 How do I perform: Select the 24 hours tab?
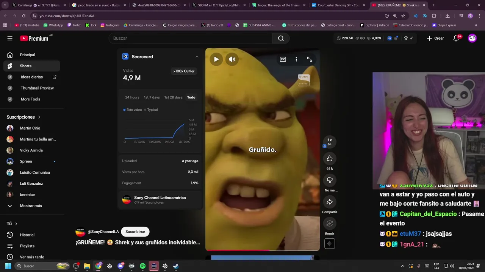[x=132, y=97]
